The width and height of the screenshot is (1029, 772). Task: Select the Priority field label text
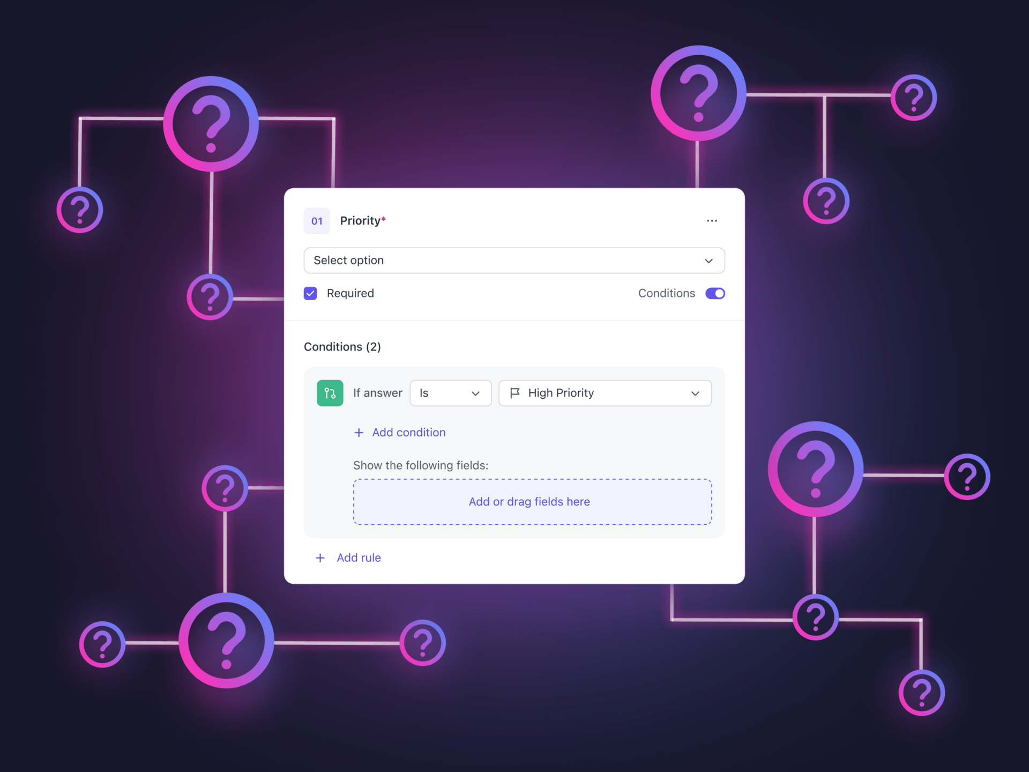(363, 220)
